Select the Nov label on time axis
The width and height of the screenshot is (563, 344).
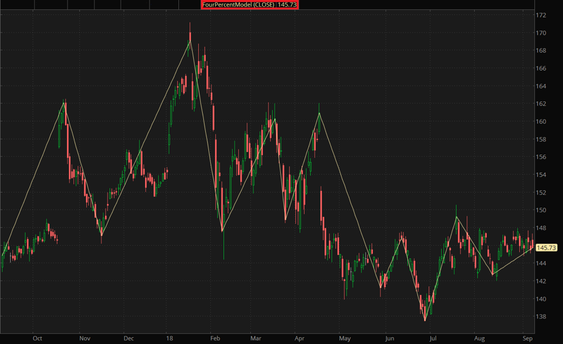pyautogui.click(x=84, y=338)
